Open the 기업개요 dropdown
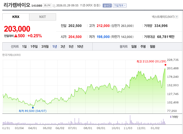Image resolution: width=183 pixels, height=134 pixels. click(x=120, y=5)
